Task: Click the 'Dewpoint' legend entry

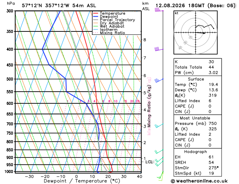Action: pos(109,17)
